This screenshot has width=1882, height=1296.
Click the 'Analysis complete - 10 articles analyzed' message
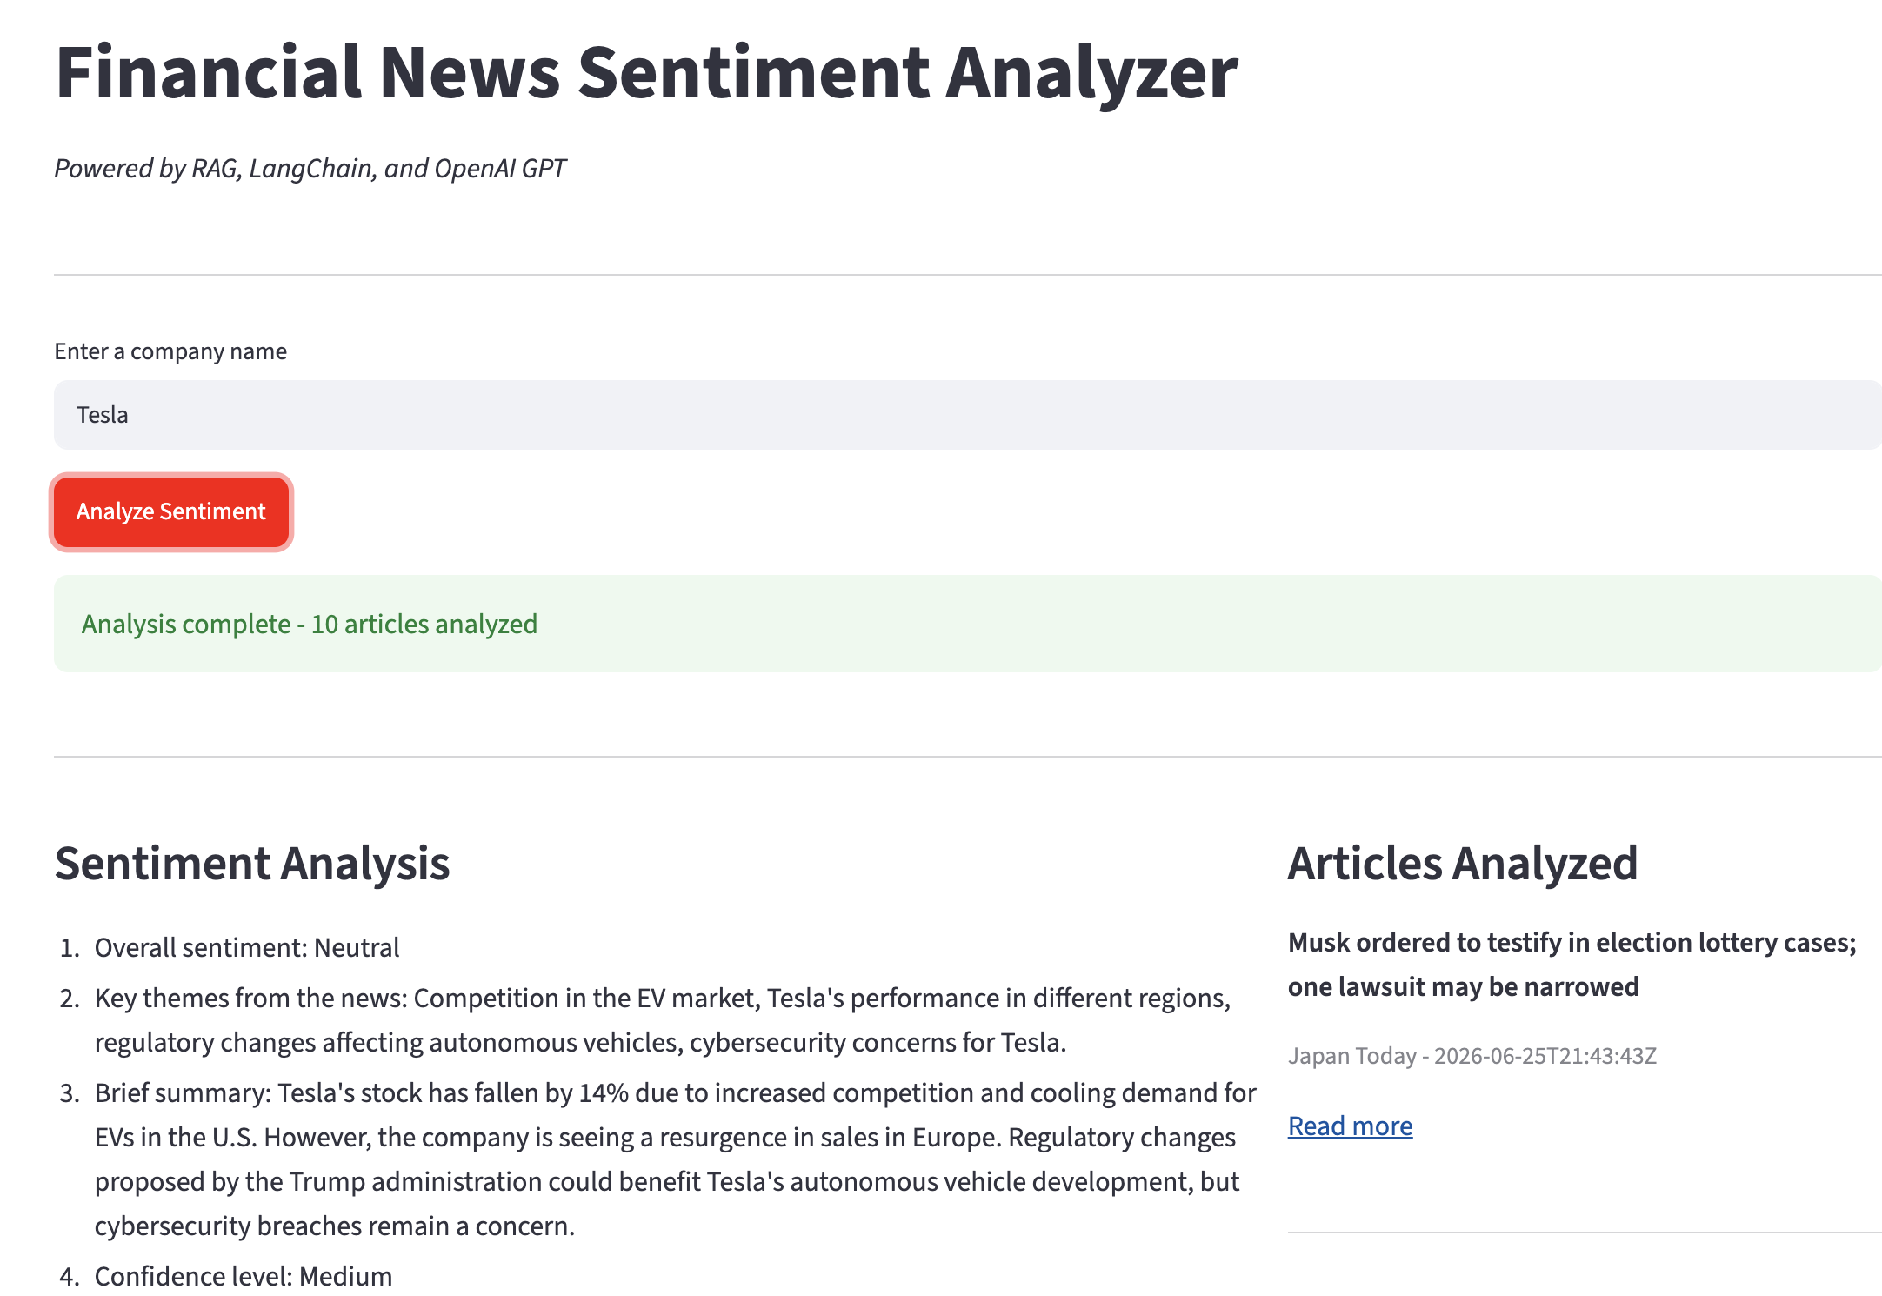point(968,624)
